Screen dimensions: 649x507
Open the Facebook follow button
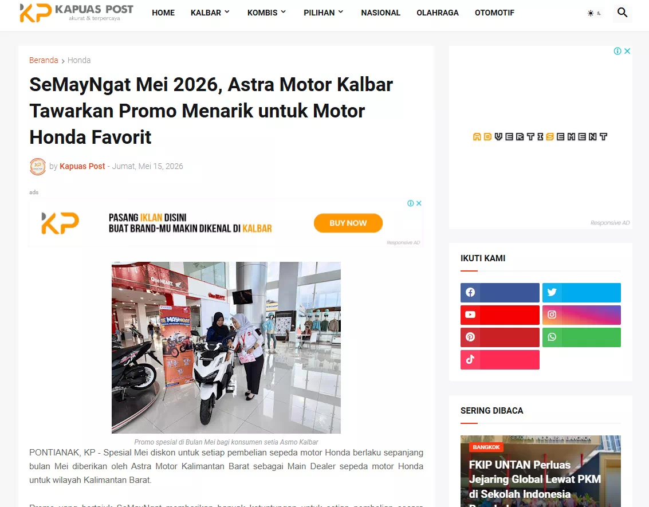point(499,293)
